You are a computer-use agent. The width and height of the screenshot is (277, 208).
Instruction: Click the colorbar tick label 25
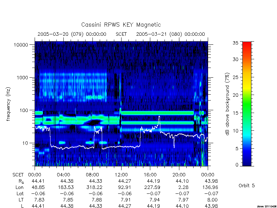(235, 77)
